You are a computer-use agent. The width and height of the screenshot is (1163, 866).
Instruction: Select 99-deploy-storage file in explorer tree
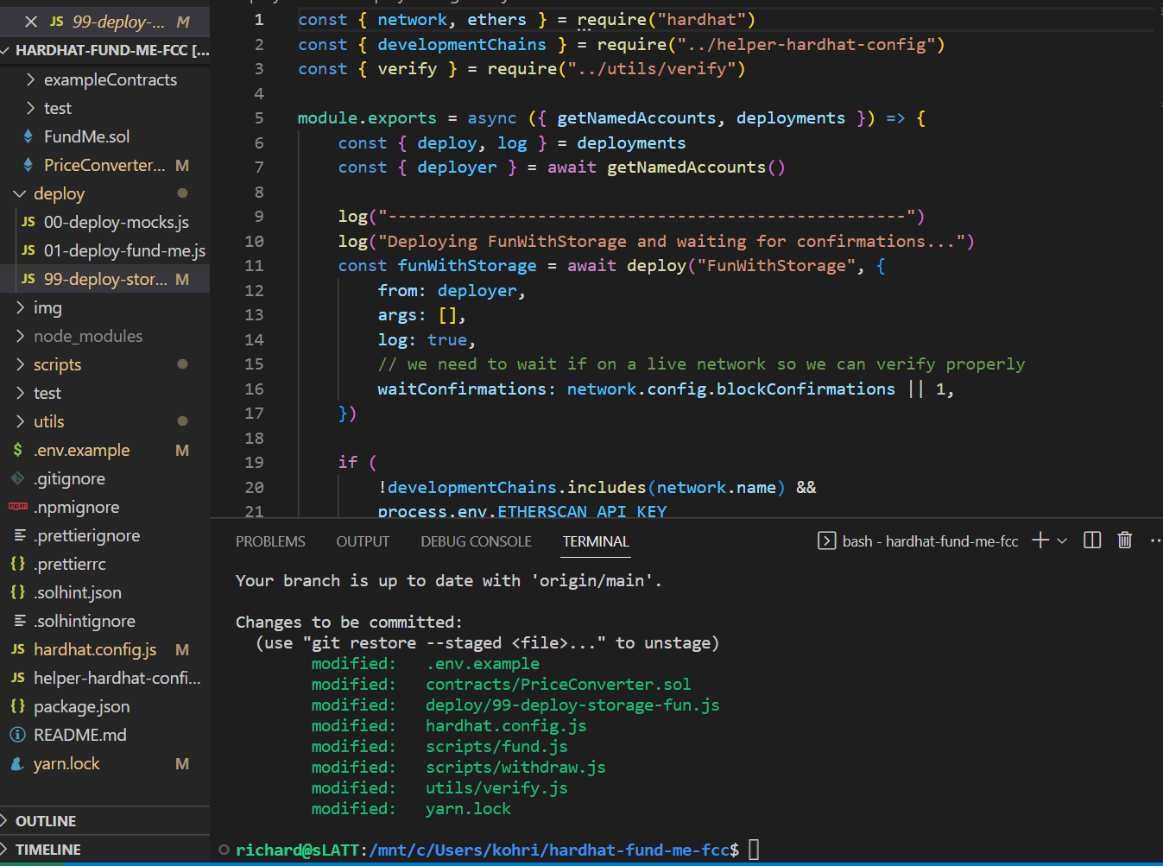pos(104,279)
